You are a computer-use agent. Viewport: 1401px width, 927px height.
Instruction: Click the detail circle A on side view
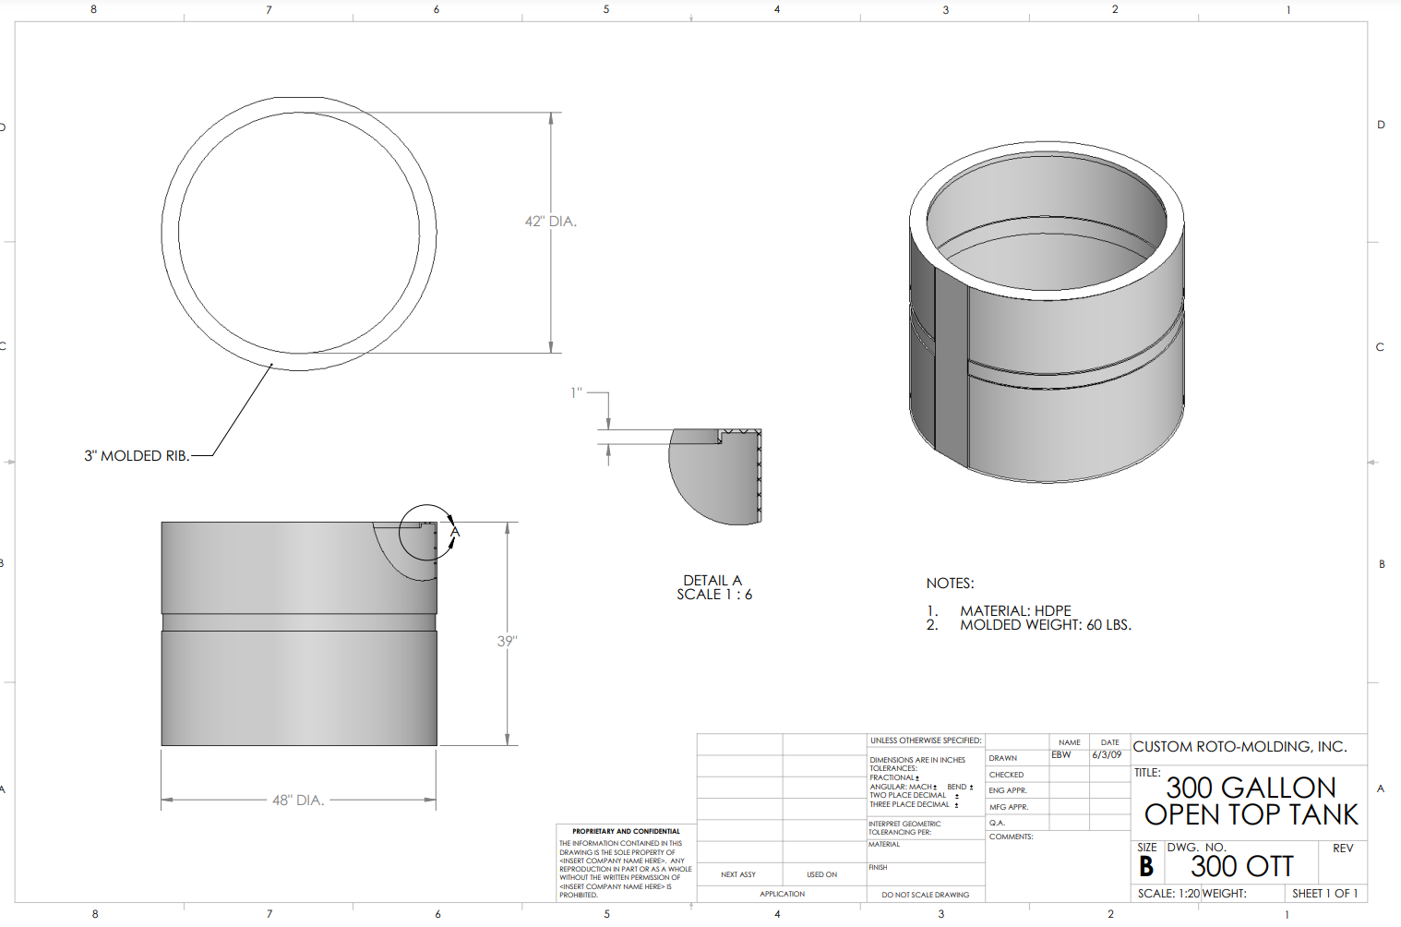click(x=426, y=532)
